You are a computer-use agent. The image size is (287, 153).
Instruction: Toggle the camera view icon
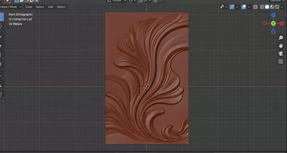281,54
